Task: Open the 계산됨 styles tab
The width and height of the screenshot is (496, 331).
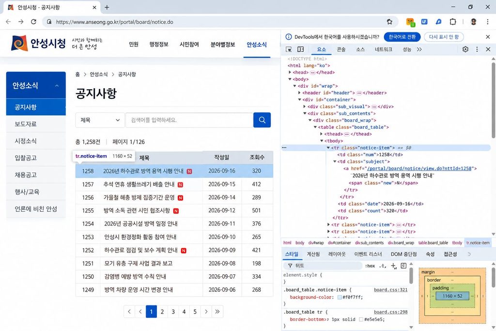Action: point(313,254)
